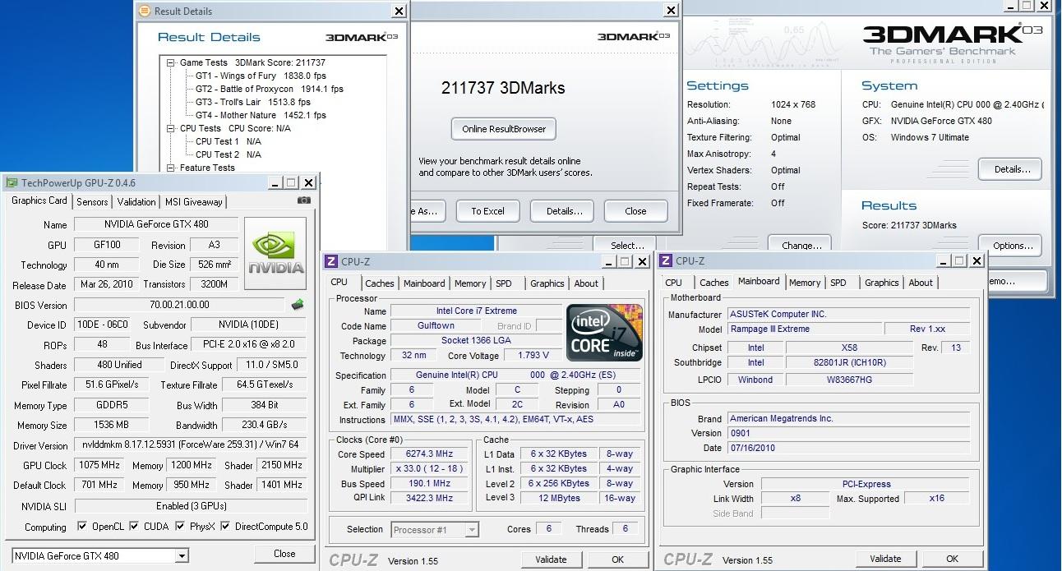This screenshot has width=1062, height=571.
Task: Minimize the GPU-Z window
Action: (275, 182)
